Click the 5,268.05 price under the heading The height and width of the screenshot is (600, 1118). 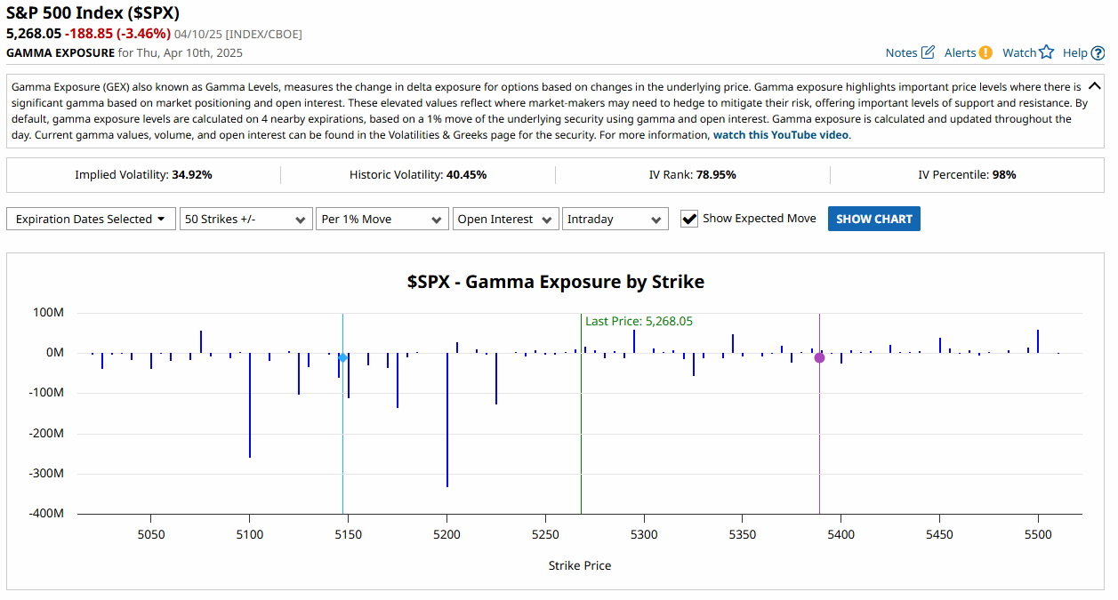[x=34, y=34]
